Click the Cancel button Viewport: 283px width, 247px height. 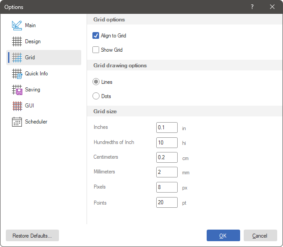click(260, 235)
